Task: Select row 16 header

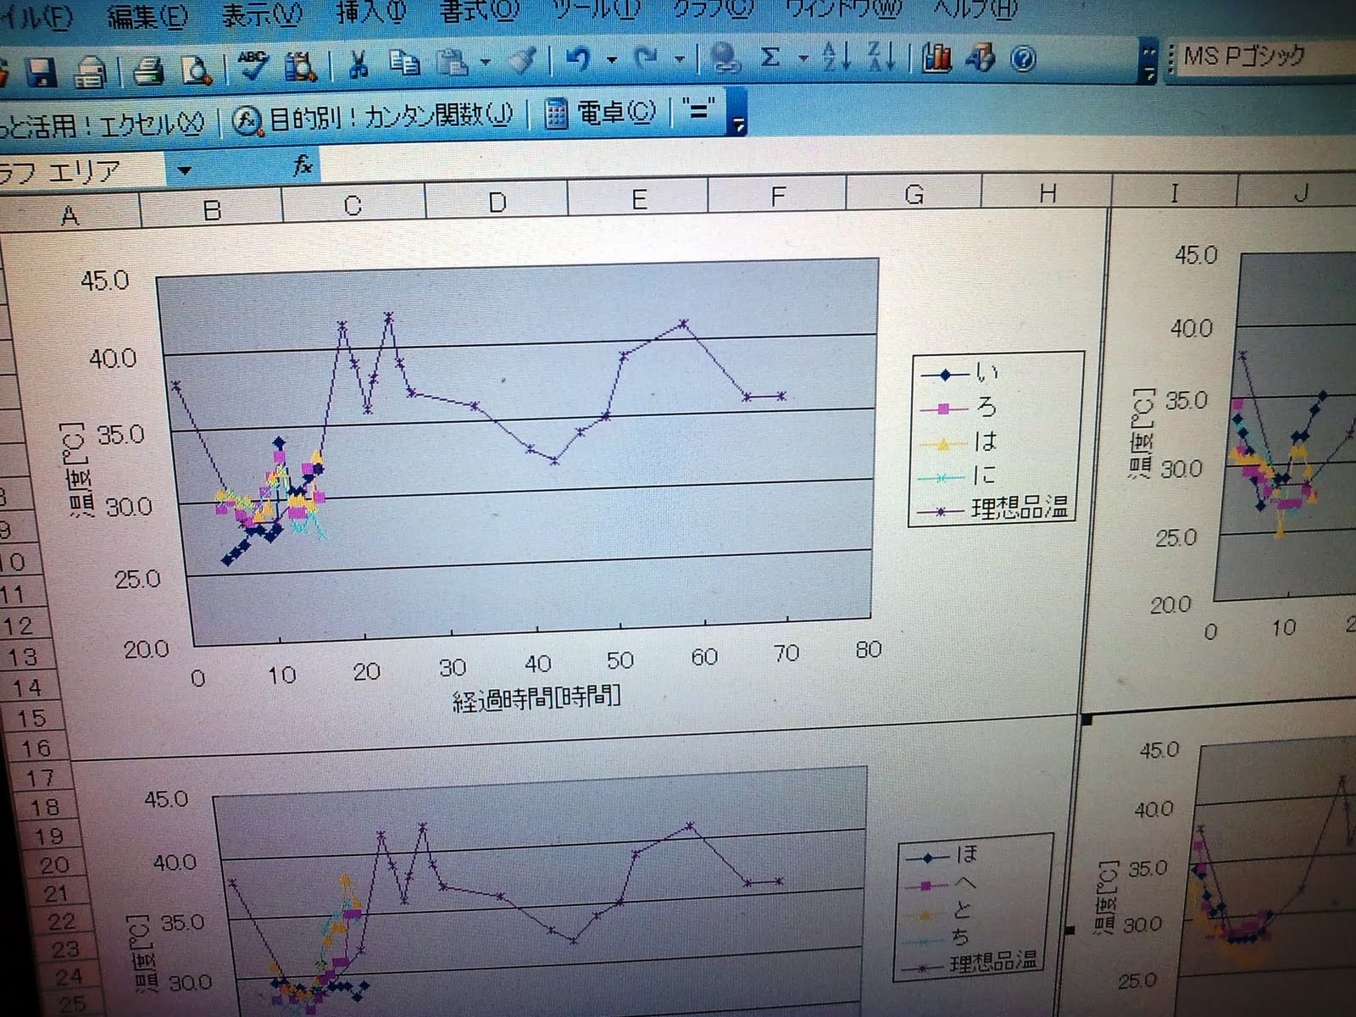Action: pos(36,747)
